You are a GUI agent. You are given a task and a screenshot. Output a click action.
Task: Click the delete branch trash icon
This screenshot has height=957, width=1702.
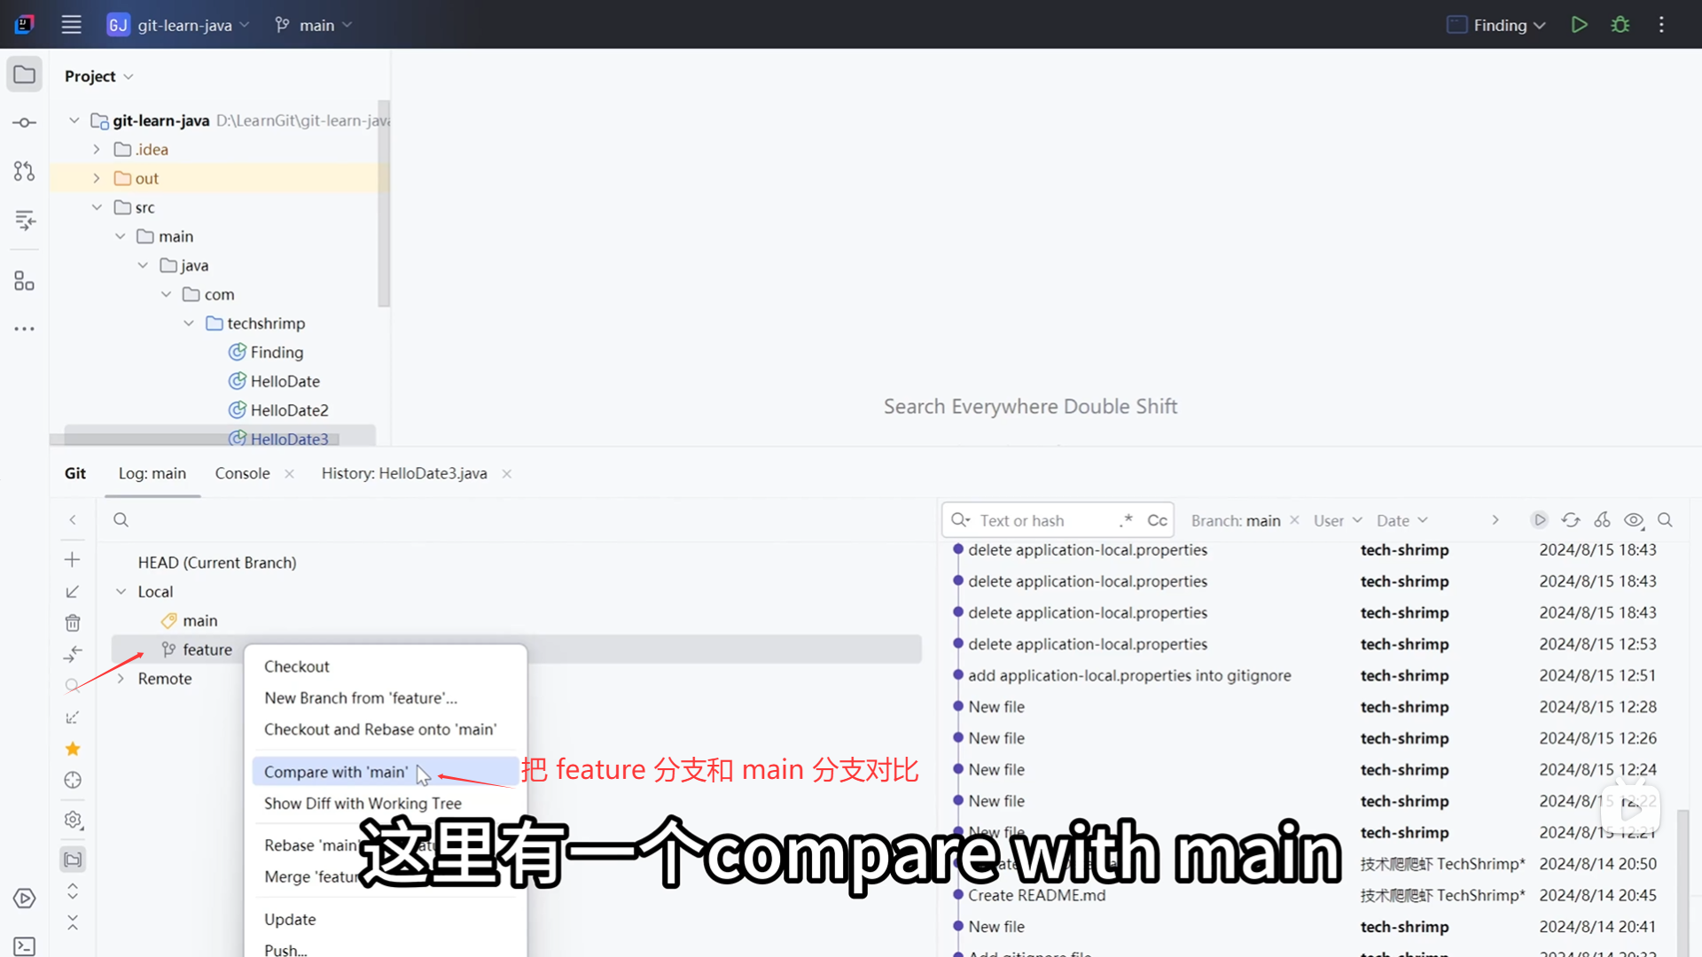click(73, 623)
